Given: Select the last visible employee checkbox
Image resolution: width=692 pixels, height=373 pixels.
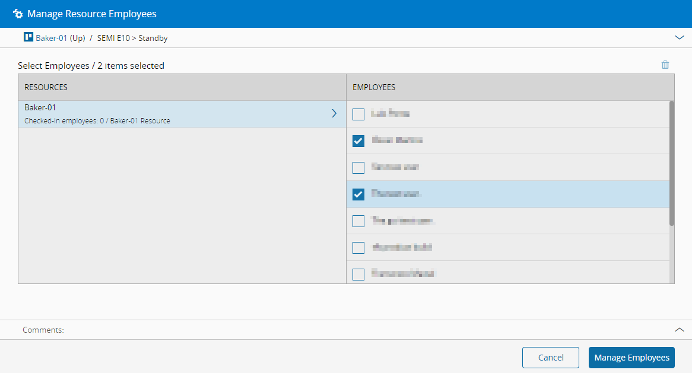Looking at the screenshot, I should click(358, 274).
